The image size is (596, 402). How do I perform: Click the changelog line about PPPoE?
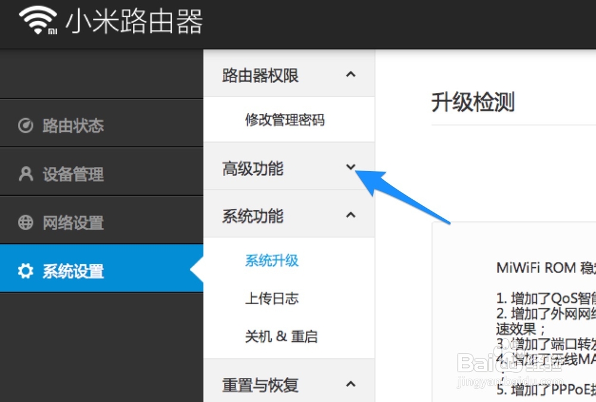tap(546, 389)
